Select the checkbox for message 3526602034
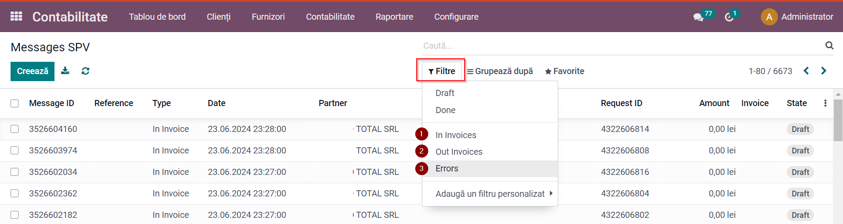The width and height of the screenshot is (843, 224). [x=15, y=172]
